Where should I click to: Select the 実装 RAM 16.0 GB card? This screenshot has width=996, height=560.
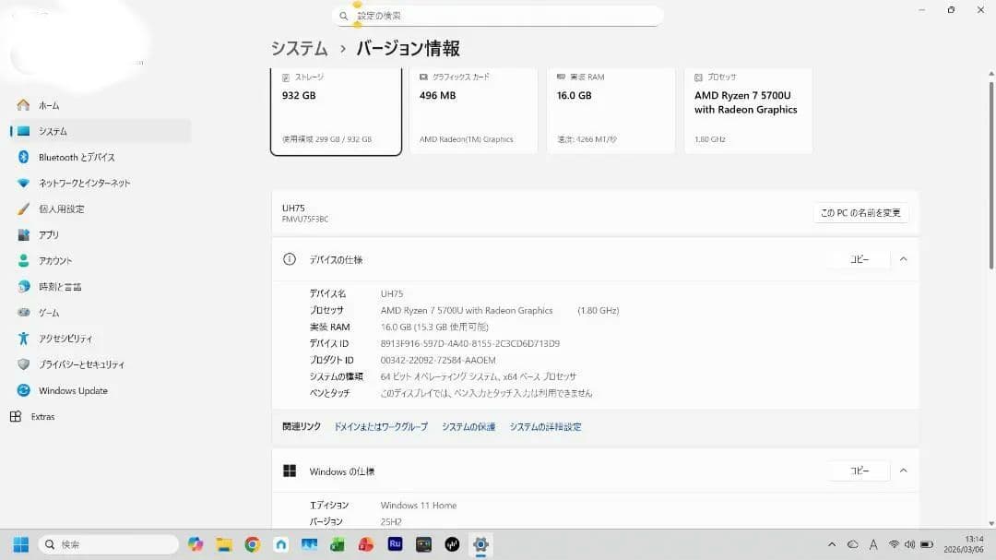611,110
